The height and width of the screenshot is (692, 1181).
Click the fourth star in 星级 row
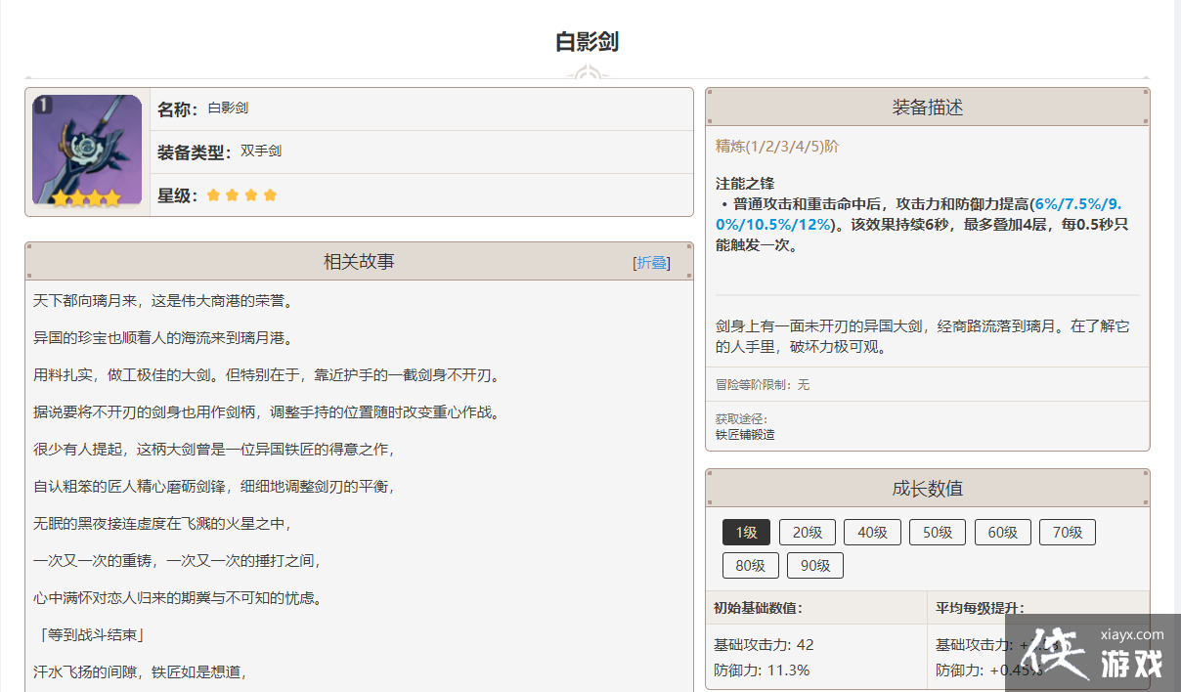(270, 195)
